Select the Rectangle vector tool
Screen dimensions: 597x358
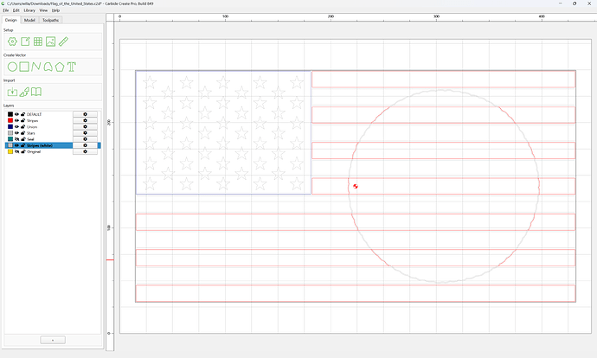[24, 67]
